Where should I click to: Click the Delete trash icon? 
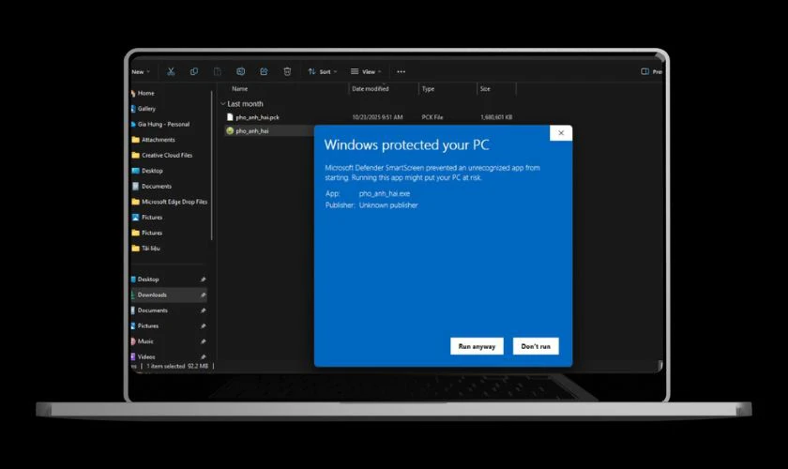287,71
